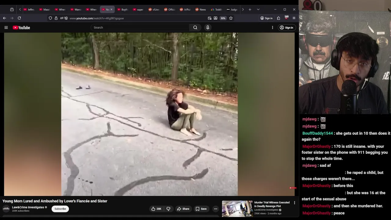
Task: Like the video with thumbs up 28K
Action: click(x=156, y=209)
